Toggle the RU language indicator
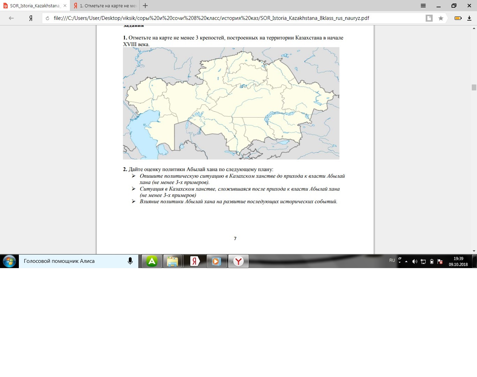This screenshot has width=477, height=377. 392,260
